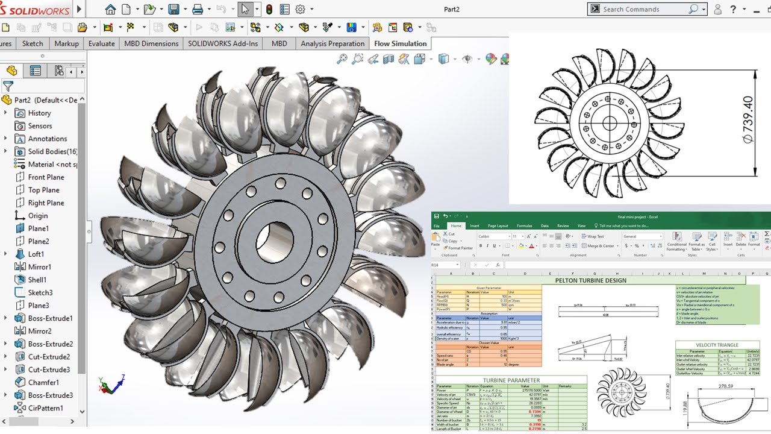Screen dimensions: 771x434
Task: Click the Format Painter in Excel
Action: pos(457,248)
